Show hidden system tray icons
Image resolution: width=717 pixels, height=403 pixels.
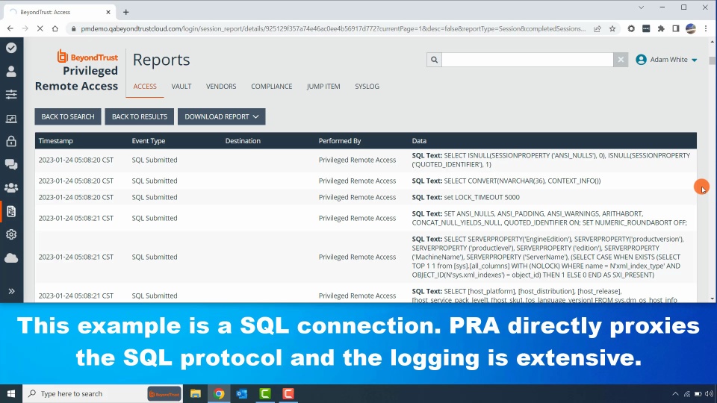(675, 393)
